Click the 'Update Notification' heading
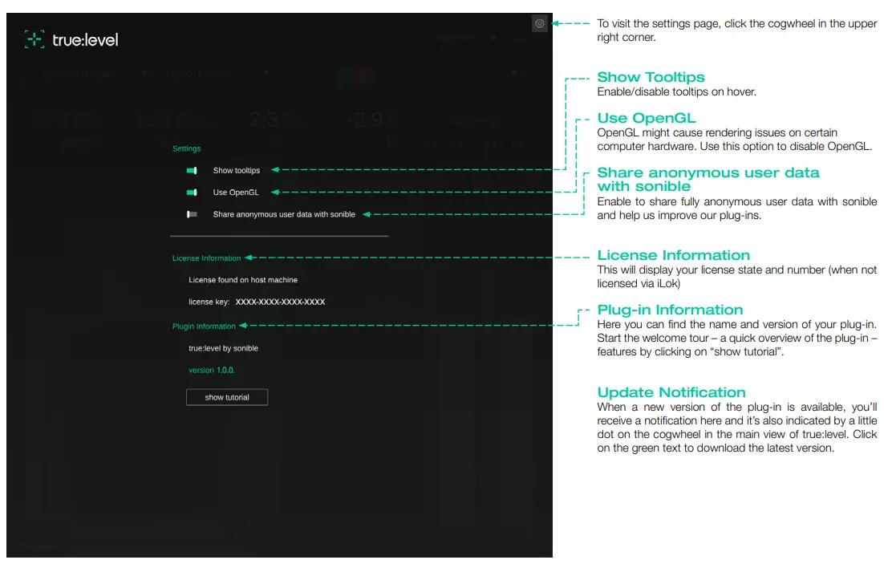The height and width of the screenshot is (568, 884). click(671, 392)
